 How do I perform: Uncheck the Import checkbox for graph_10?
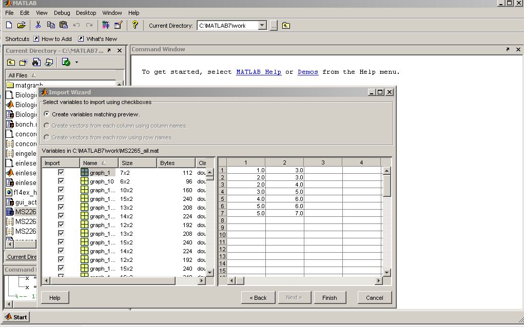[61, 181]
